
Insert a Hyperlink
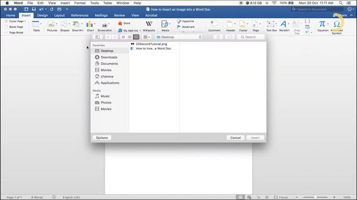point(186,21)
